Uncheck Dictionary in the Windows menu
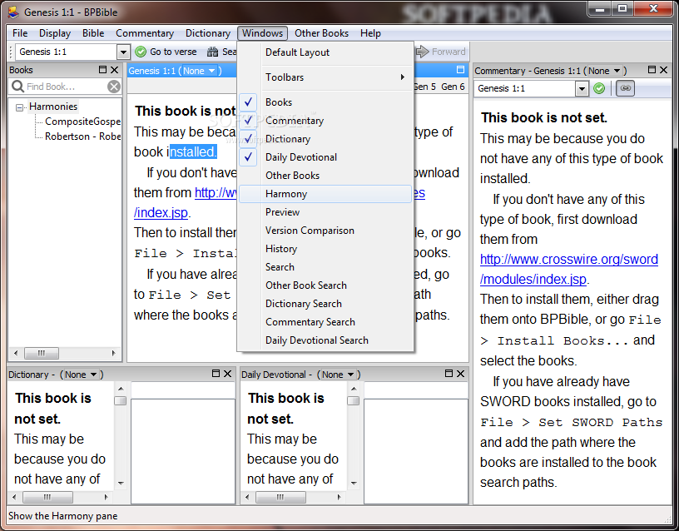The image size is (679, 531). tap(325, 139)
